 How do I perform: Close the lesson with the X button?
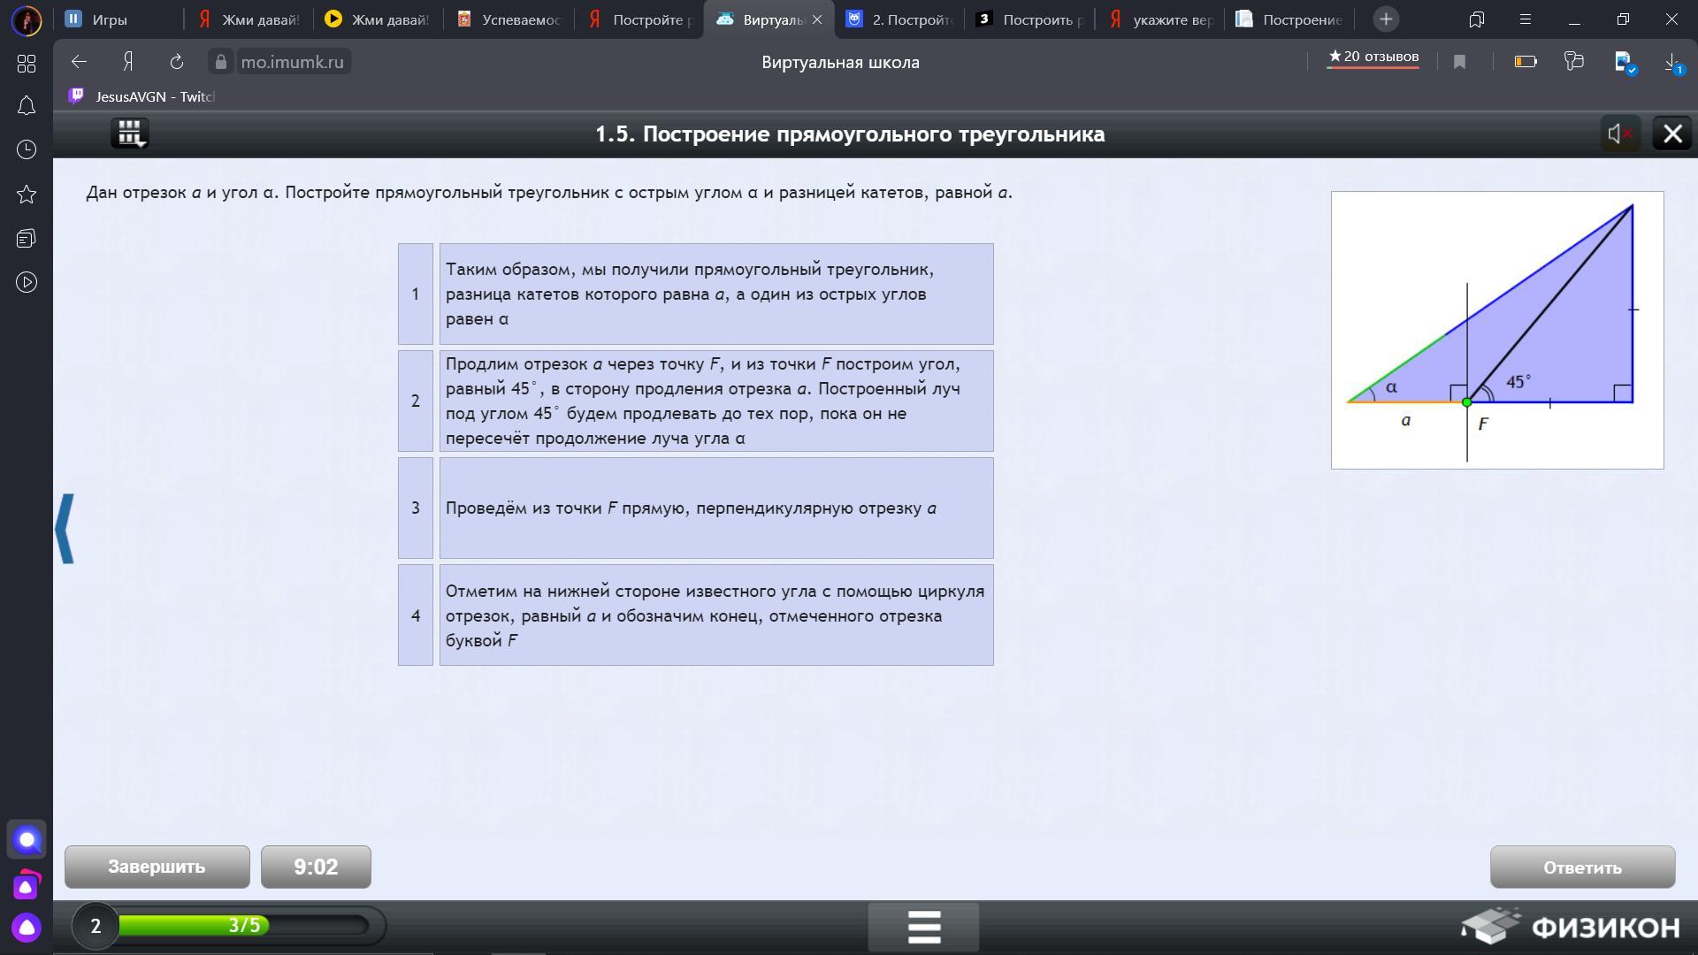(x=1671, y=134)
